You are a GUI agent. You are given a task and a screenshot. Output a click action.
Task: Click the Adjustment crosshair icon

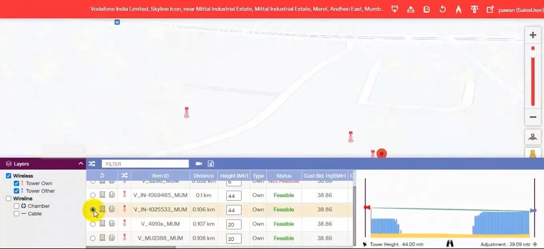(535, 244)
